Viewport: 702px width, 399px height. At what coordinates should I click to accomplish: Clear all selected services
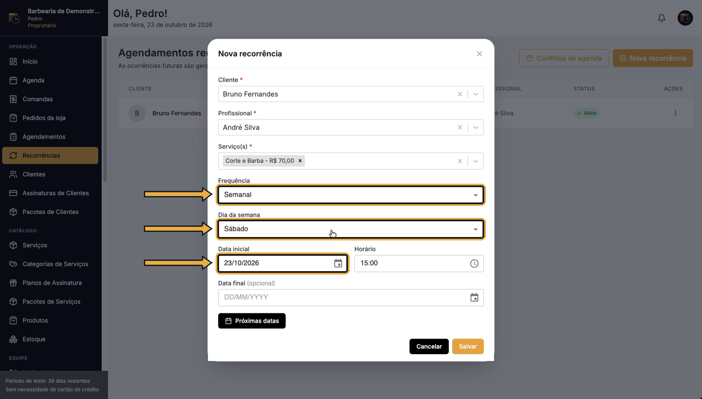point(460,161)
